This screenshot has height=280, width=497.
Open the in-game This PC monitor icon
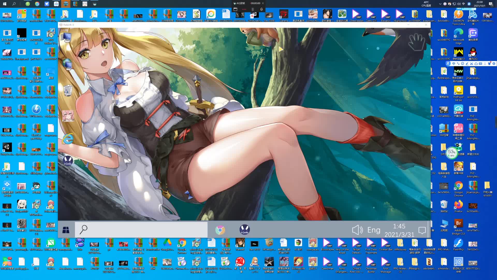coord(66,37)
